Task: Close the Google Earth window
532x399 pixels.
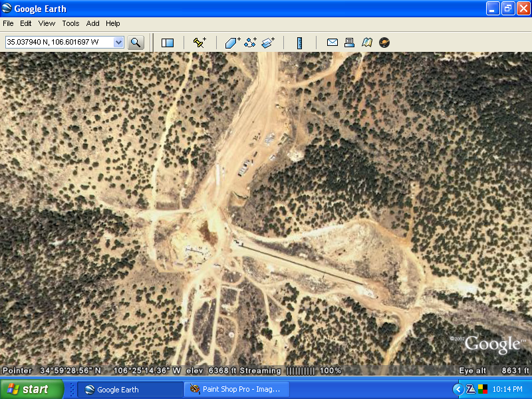Action: tap(523, 9)
